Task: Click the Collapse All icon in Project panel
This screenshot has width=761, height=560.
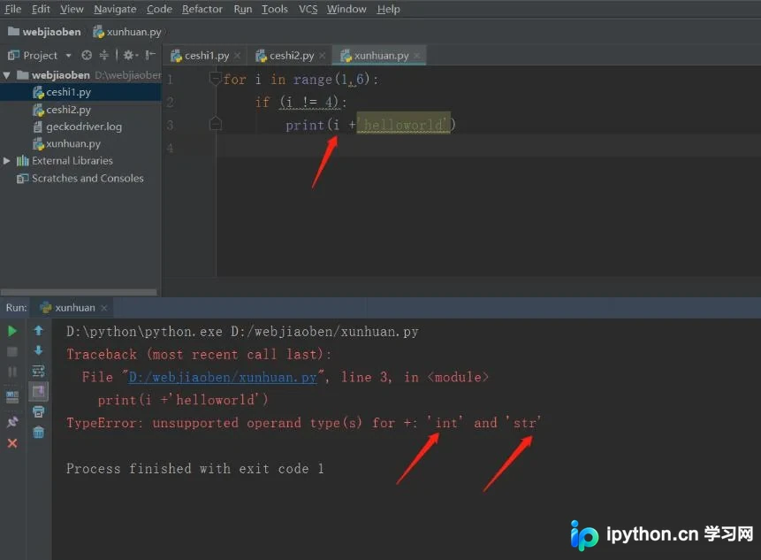Action: [x=104, y=56]
